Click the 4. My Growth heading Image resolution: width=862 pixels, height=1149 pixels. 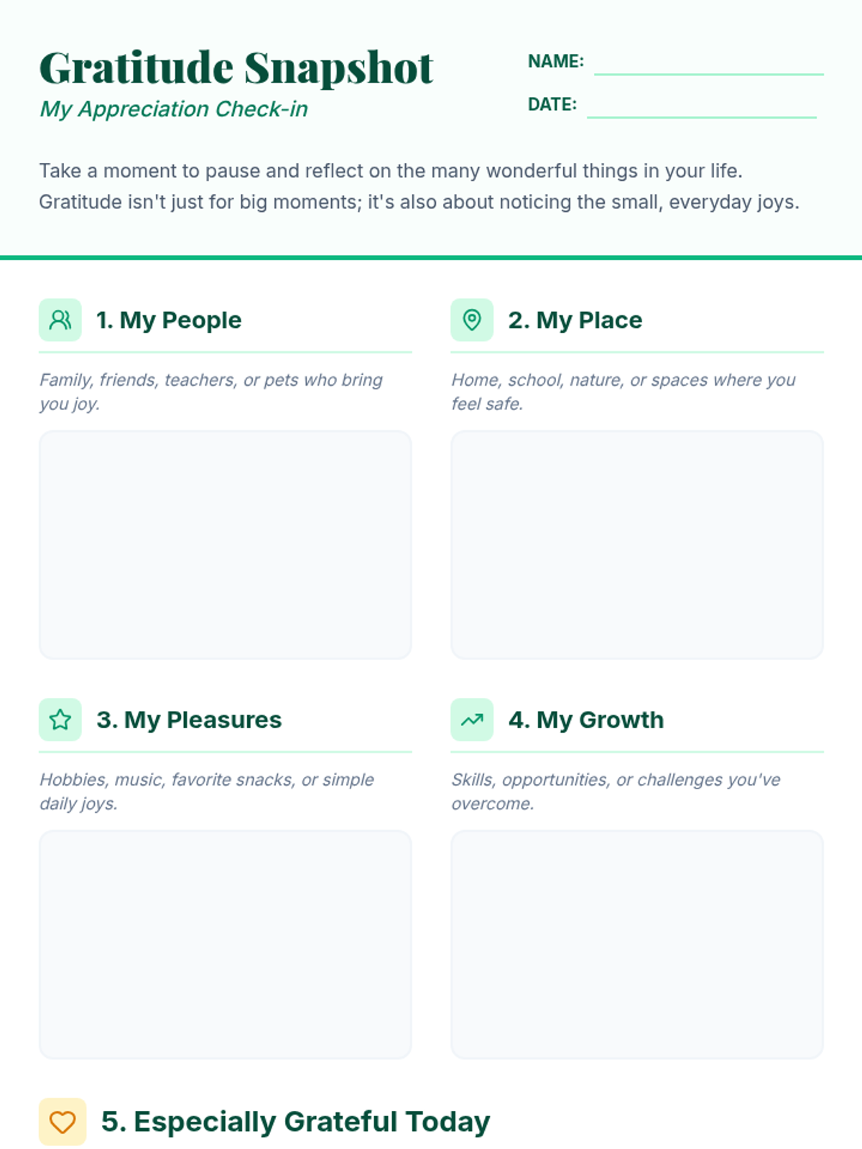[586, 720]
